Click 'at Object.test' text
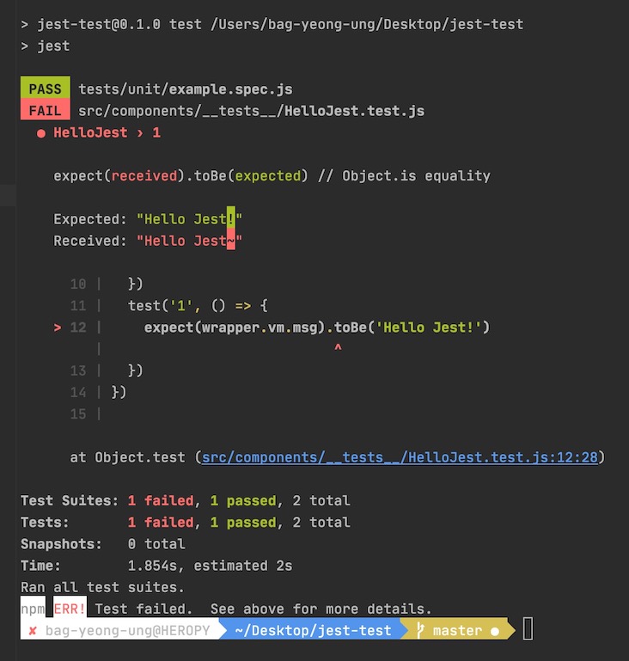The image size is (629, 661). (128, 457)
